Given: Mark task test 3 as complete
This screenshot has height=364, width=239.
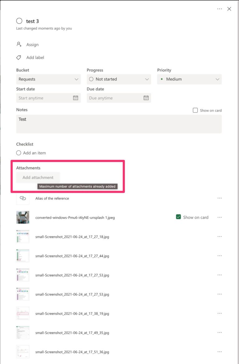Looking at the screenshot, I should click(19, 21).
